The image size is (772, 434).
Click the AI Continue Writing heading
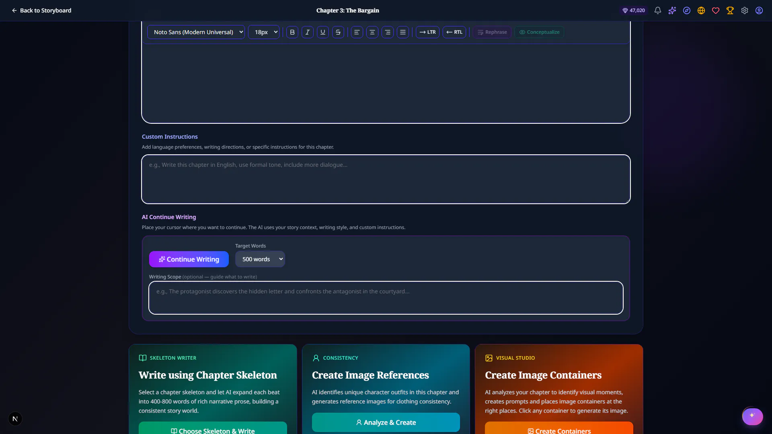169,217
